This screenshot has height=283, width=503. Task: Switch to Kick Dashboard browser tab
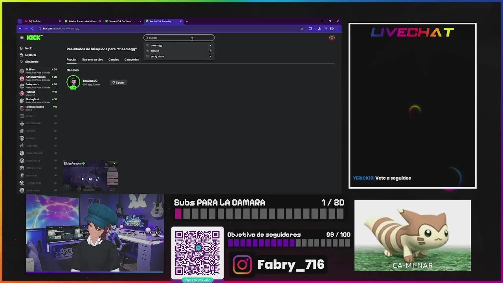click(x=123, y=21)
